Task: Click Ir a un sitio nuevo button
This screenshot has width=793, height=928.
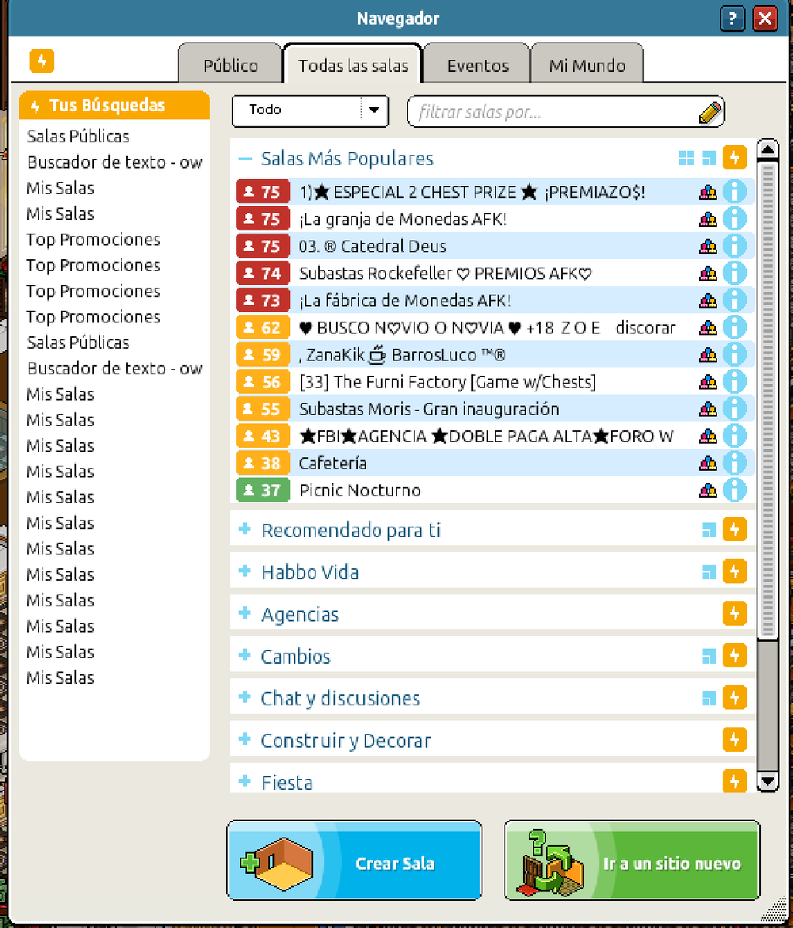Action: (632, 861)
